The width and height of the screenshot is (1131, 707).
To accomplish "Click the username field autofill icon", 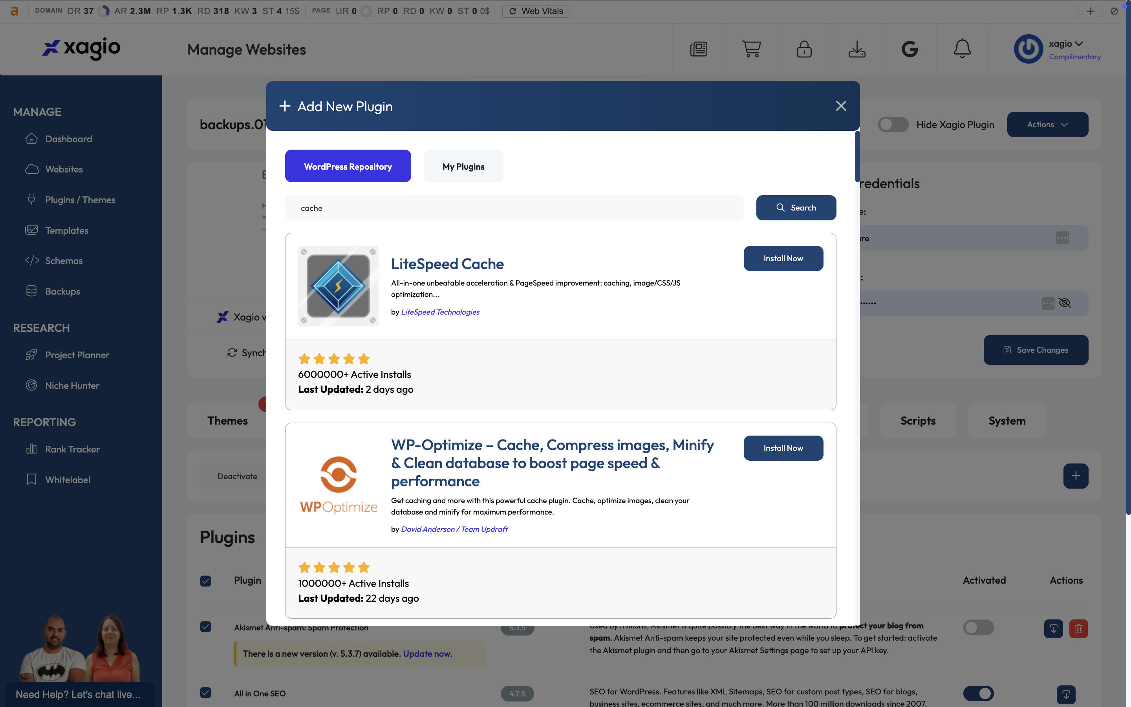I will [x=1063, y=238].
